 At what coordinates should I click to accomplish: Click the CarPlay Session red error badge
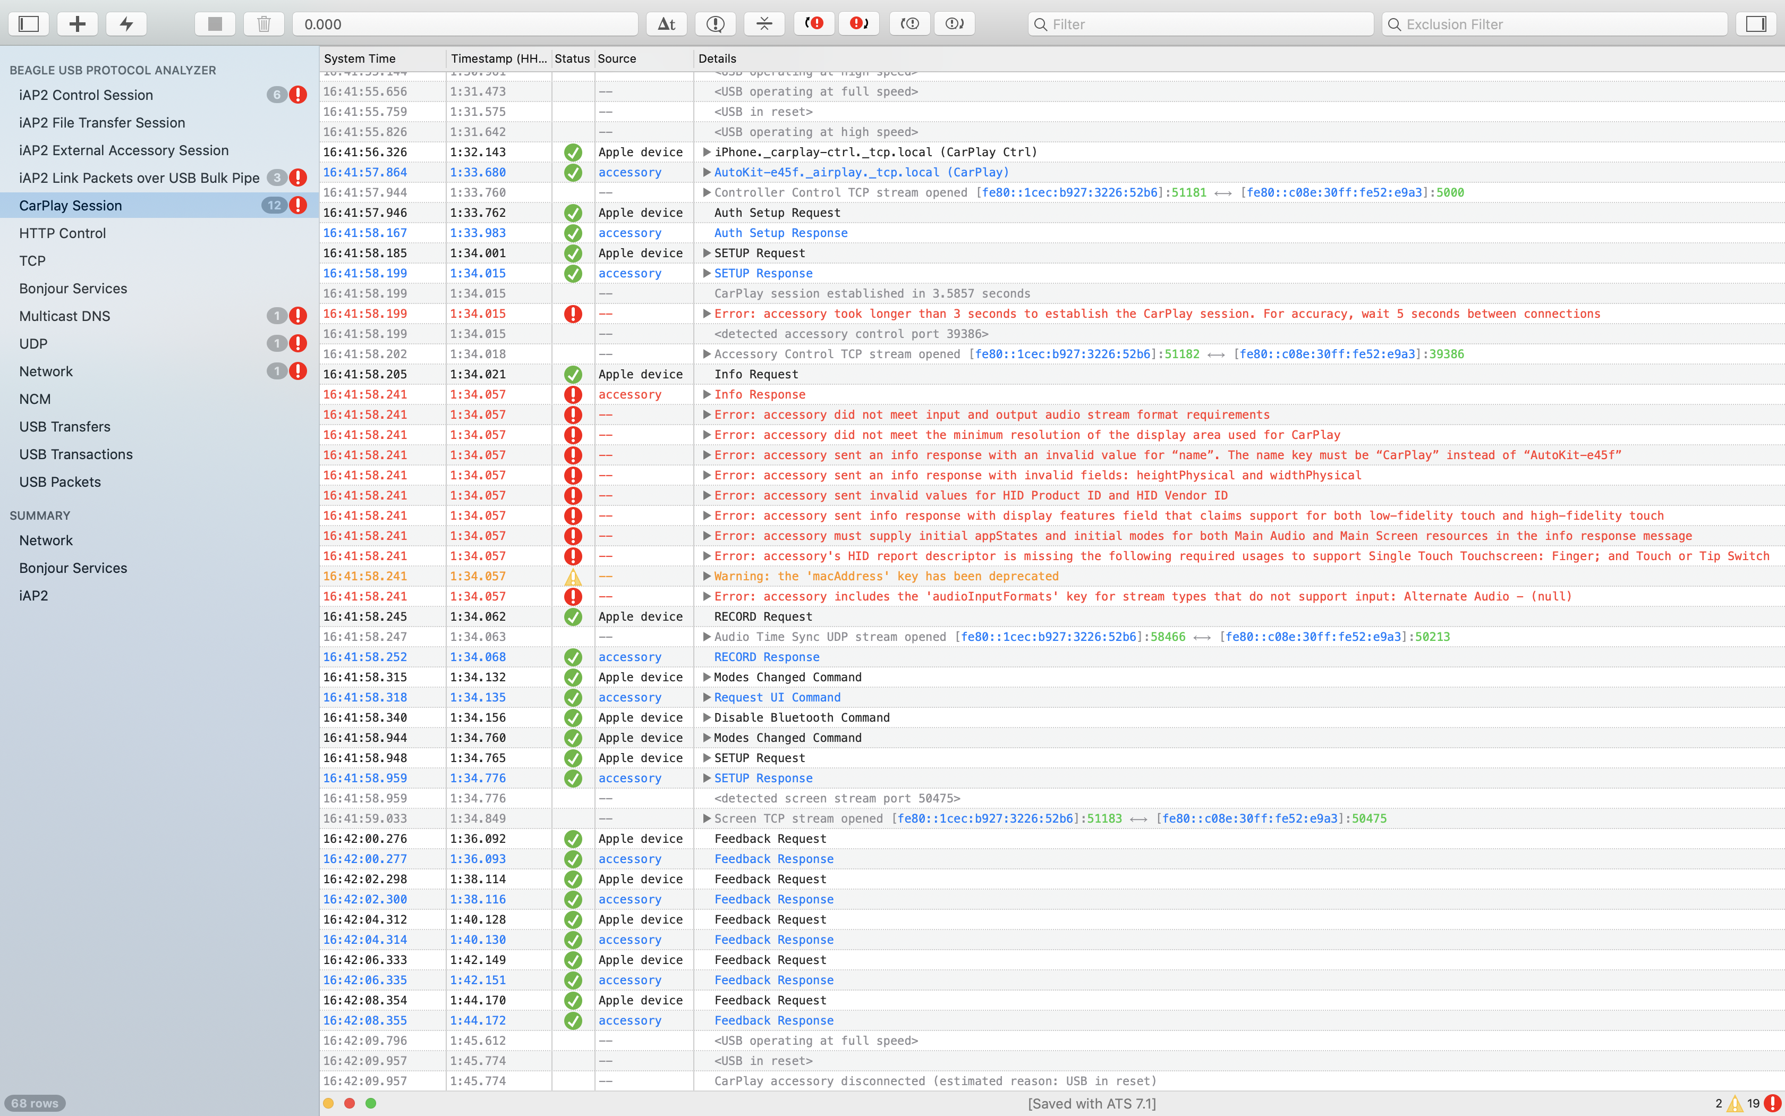coord(298,205)
